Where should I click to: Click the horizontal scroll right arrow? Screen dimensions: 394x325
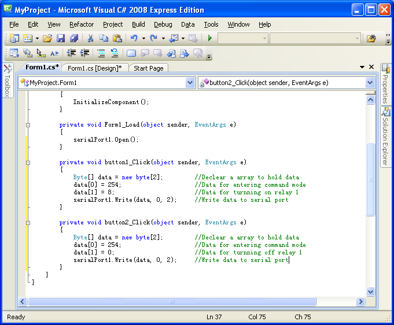[x=361, y=302]
